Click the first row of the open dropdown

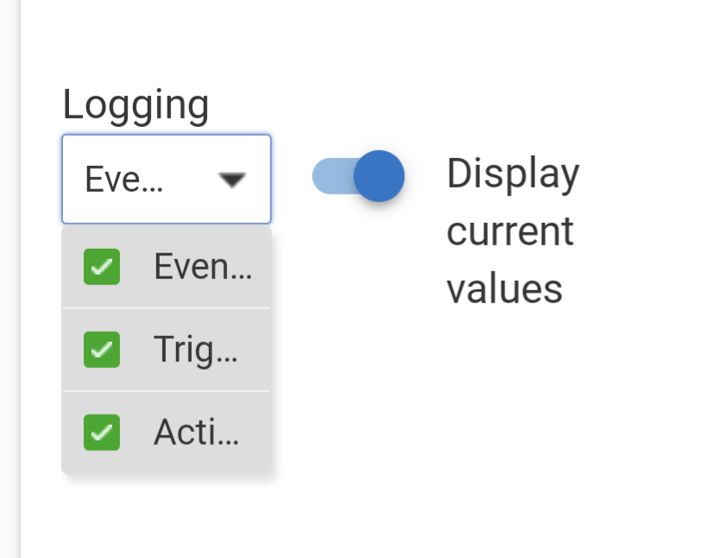[x=166, y=267]
